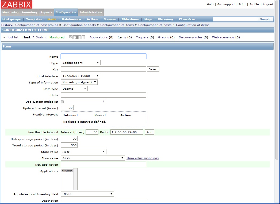
Task: Click the Triggers link for this host
Action: 142,37
